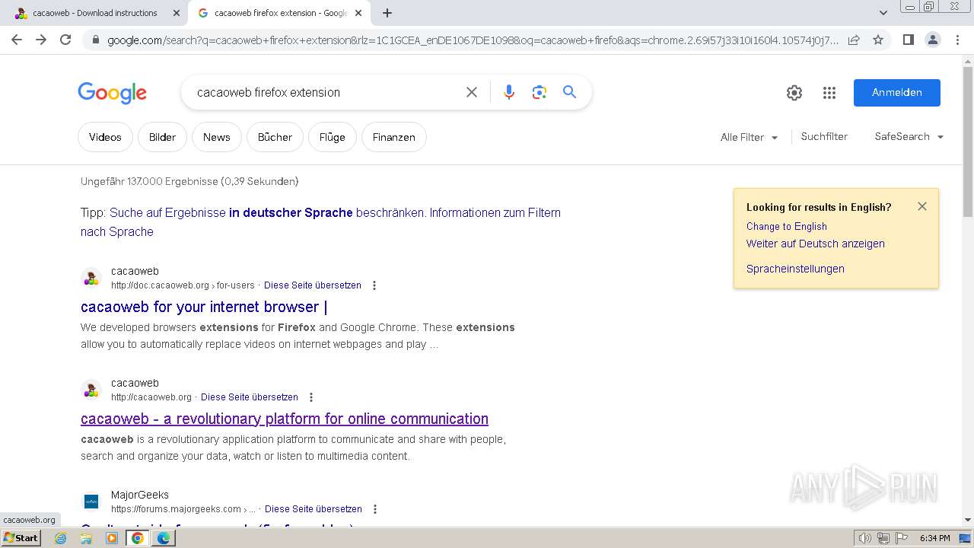The image size is (974, 548).
Task: Clear the search box text
Action: click(x=472, y=92)
